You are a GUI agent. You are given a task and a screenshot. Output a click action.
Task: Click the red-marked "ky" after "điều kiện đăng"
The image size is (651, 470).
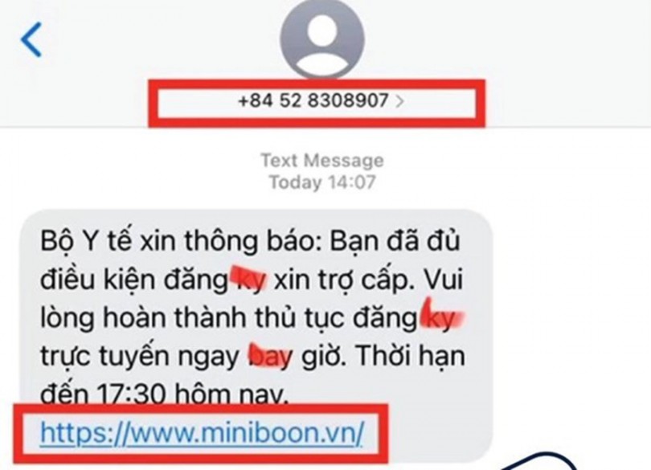250,280
